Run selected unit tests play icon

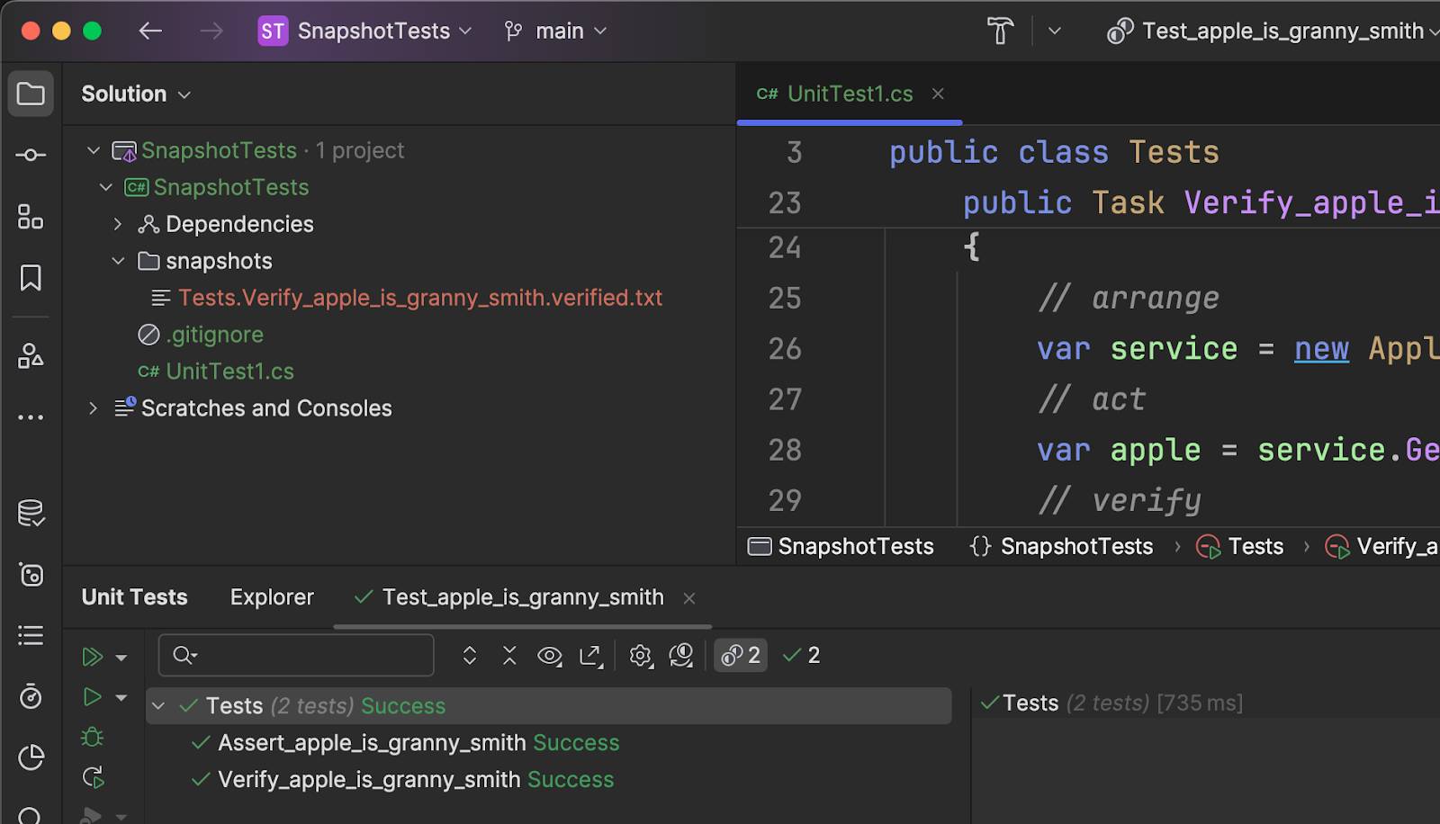[x=92, y=697]
